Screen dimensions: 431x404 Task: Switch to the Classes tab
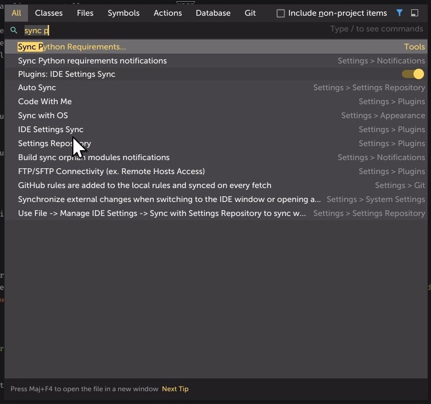[49, 13]
